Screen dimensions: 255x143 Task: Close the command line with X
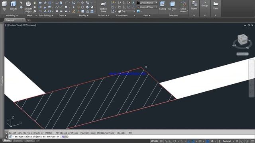(6, 133)
